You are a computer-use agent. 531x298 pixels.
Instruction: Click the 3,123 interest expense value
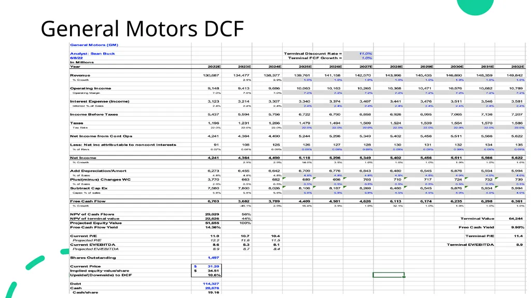213,101
